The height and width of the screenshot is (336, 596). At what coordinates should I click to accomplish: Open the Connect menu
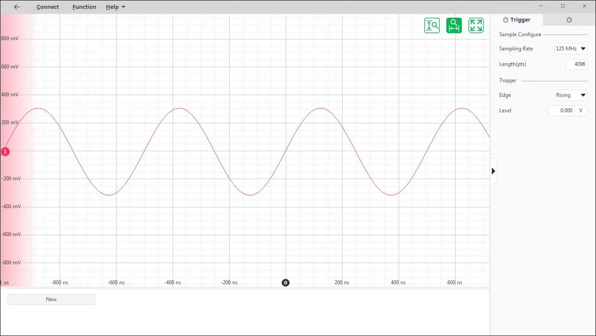48,7
